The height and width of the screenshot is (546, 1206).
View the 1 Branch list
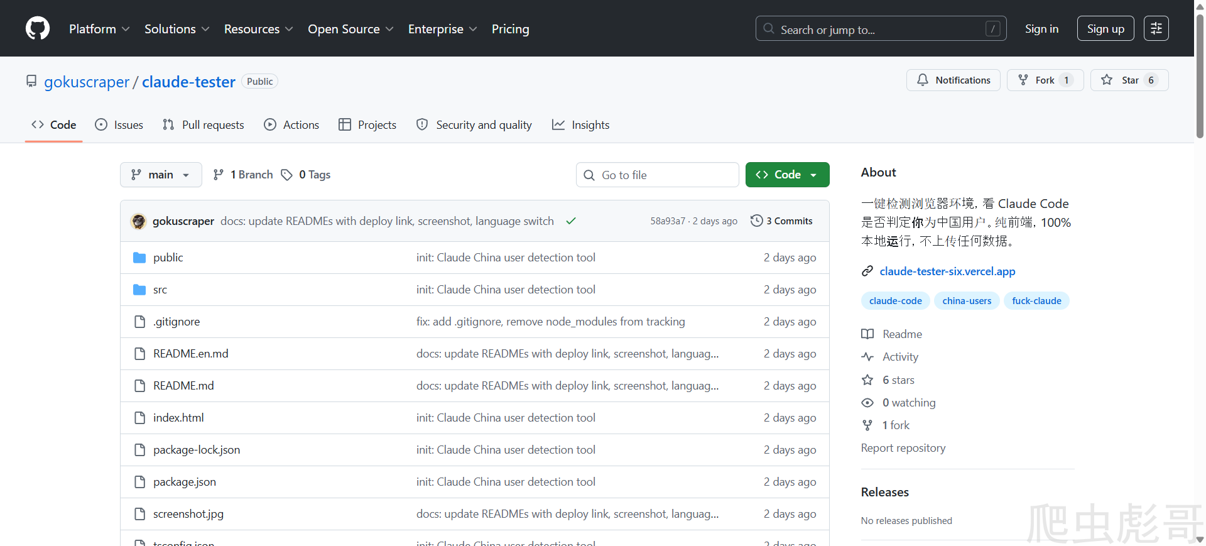click(243, 175)
